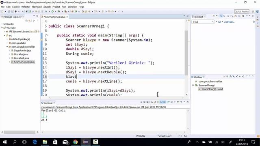Toggle Categorized view in Task List toolbar
Viewport: 260px width, 146px height.
221,16
